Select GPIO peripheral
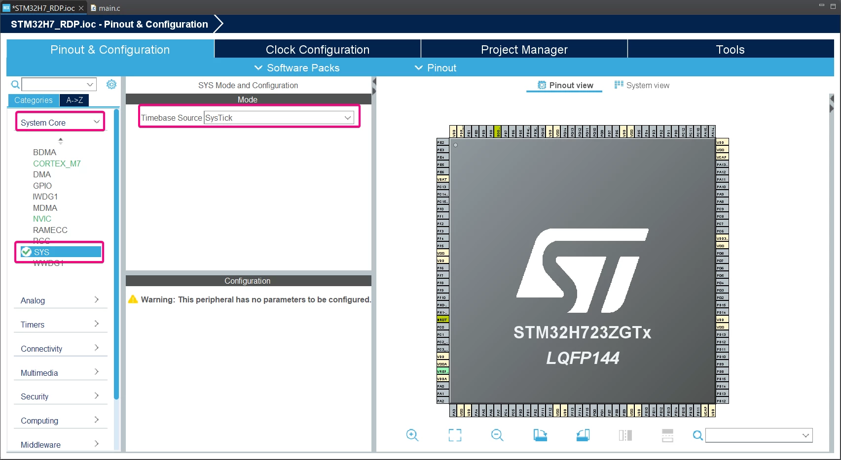Viewport: 841px width, 460px height. pos(42,186)
